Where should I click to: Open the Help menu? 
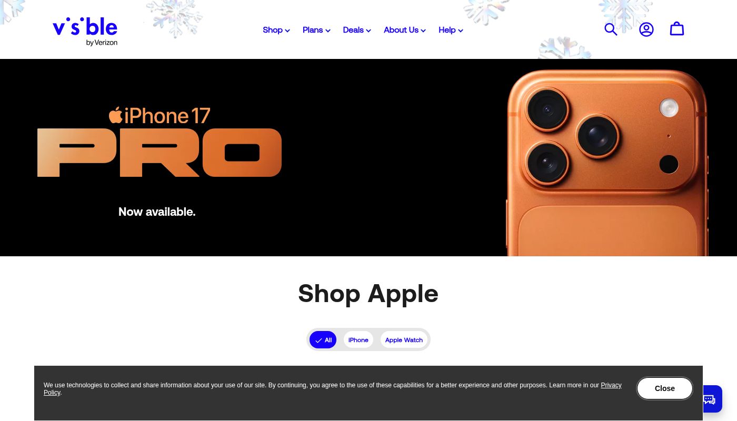[451, 30]
